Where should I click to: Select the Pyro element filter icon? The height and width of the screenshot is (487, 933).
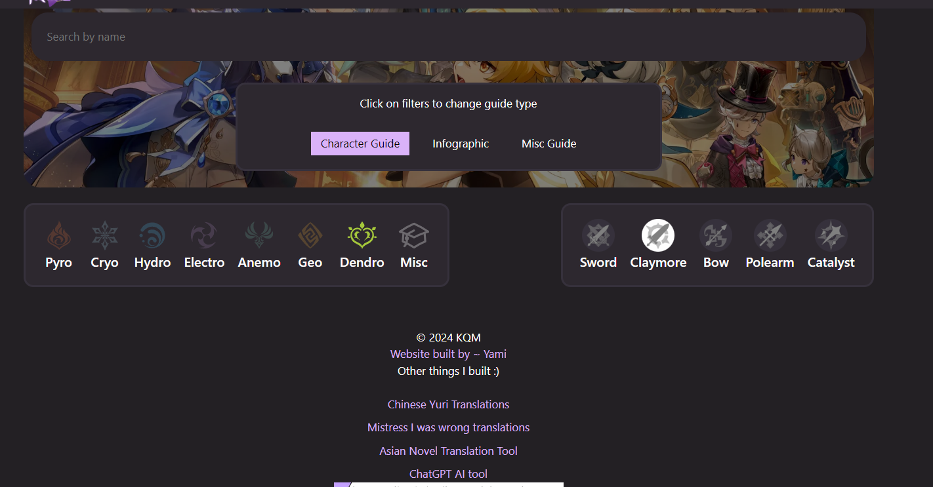coord(59,235)
